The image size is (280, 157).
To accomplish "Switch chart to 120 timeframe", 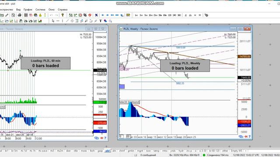I will [x=170, y=15].
